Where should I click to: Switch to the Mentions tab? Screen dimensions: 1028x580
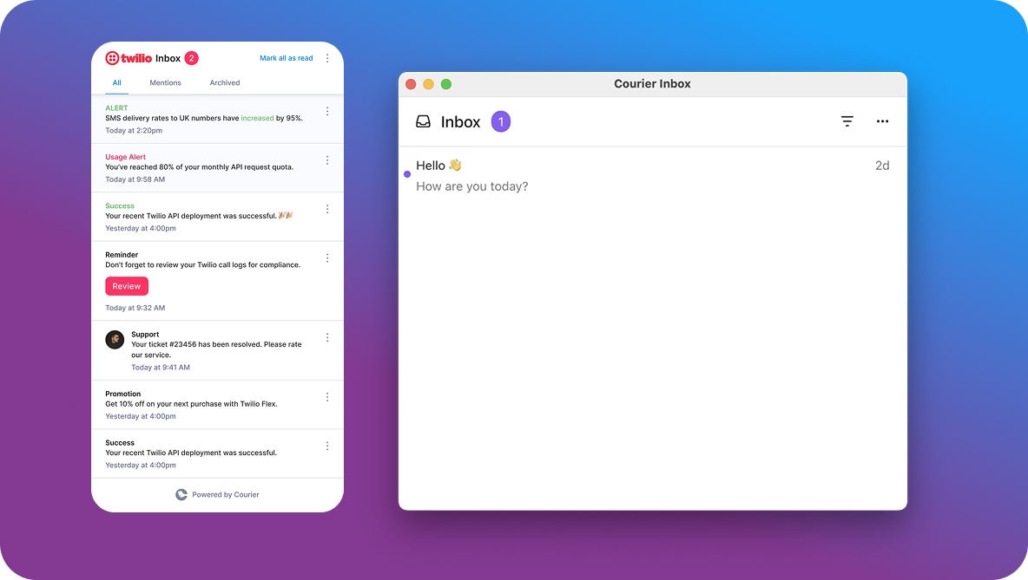tap(165, 82)
